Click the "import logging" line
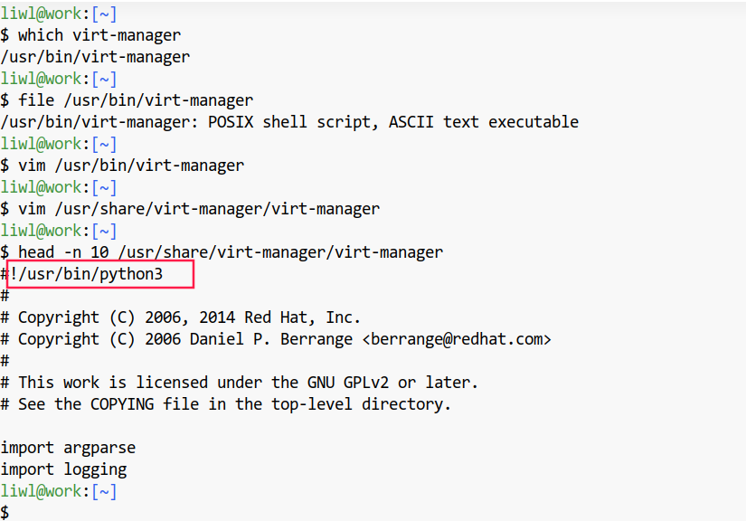The width and height of the screenshot is (746, 521). coord(63,469)
